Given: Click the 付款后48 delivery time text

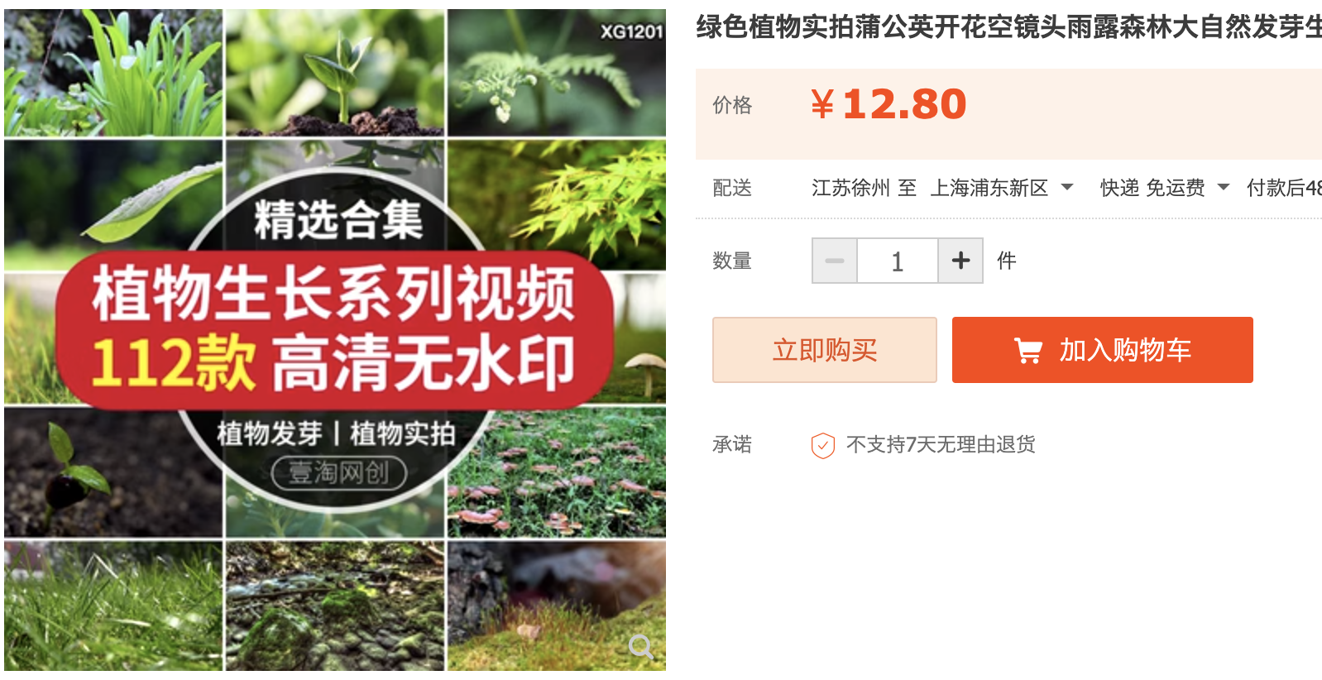Looking at the screenshot, I should click(1284, 188).
